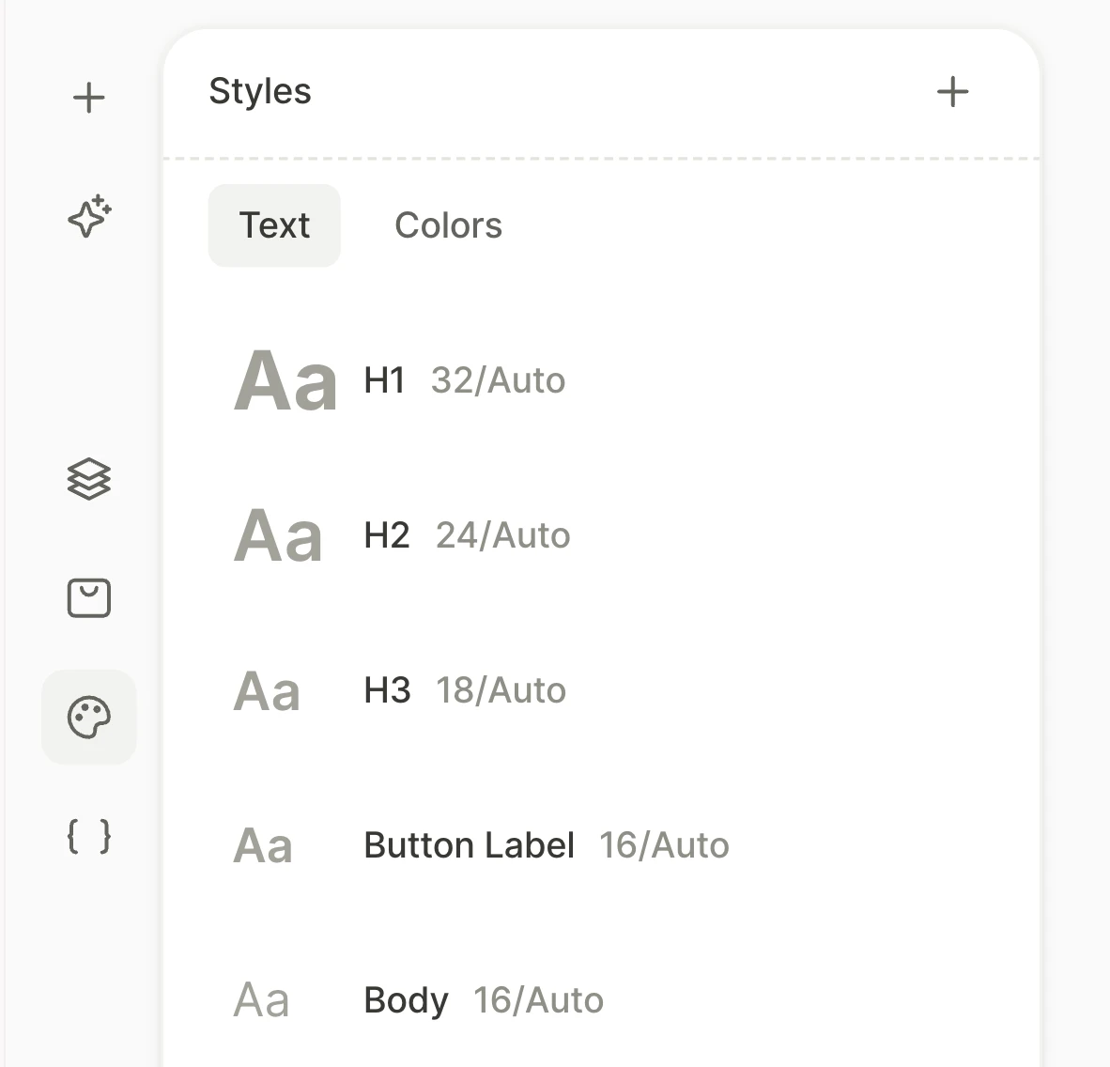Click the Body Aa font preview
The image size is (1110, 1067).
pyautogui.click(x=261, y=1000)
